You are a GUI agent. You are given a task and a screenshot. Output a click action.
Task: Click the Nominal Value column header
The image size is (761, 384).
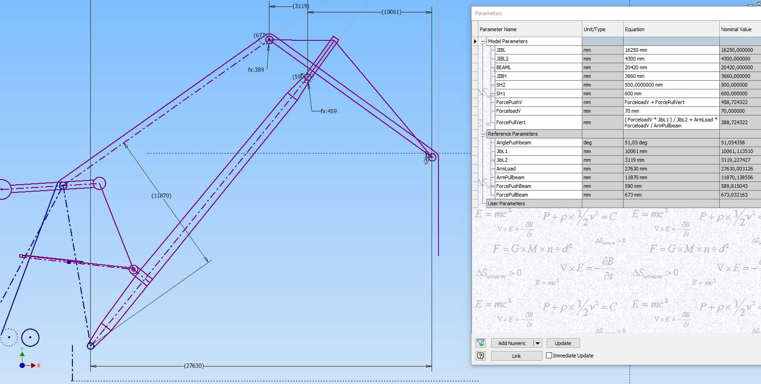tap(740, 29)
